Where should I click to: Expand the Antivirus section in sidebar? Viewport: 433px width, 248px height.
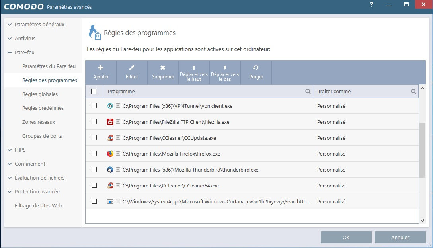(10, 39)
